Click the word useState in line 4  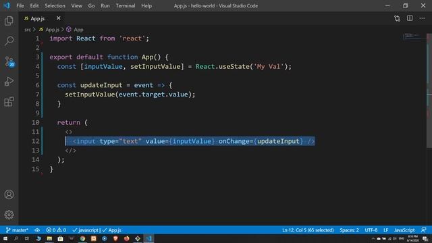pos(234,66)
